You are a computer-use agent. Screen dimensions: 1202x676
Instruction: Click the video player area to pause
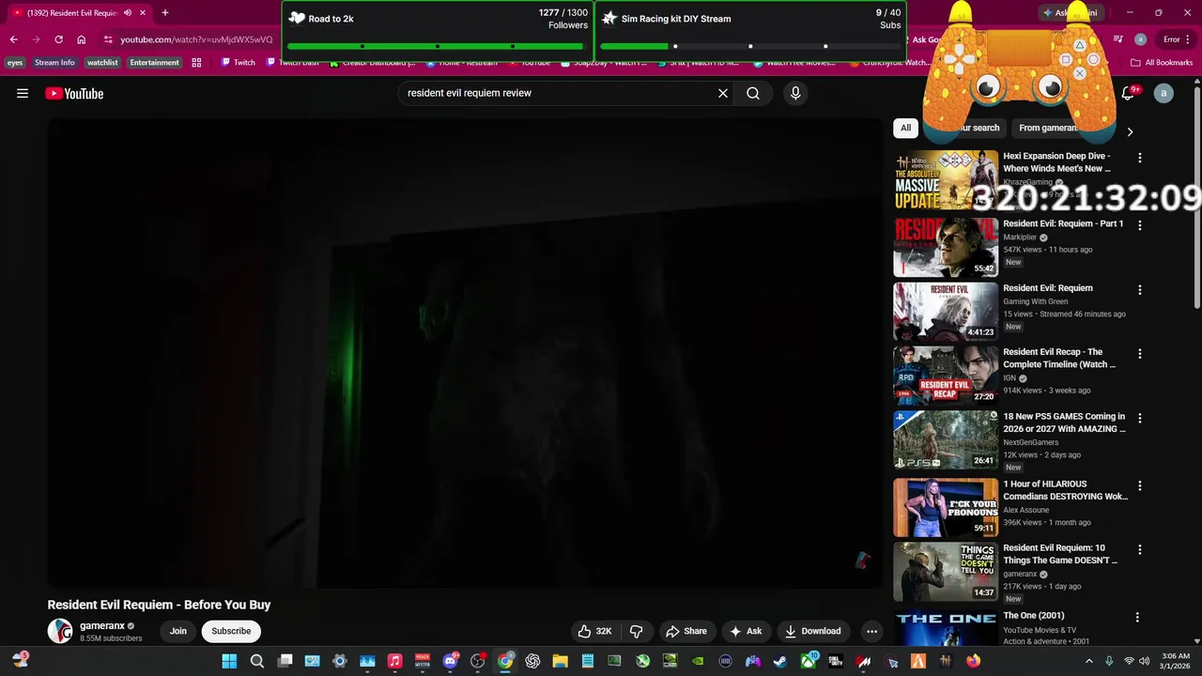coord(465,352)
